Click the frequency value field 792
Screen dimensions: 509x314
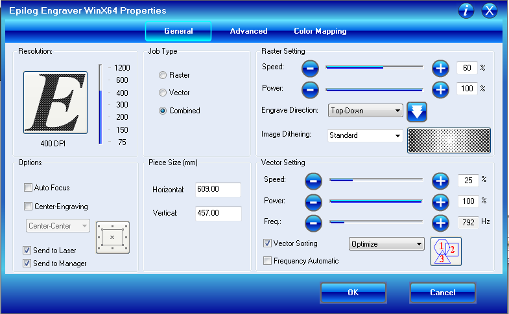pos(468,222)
